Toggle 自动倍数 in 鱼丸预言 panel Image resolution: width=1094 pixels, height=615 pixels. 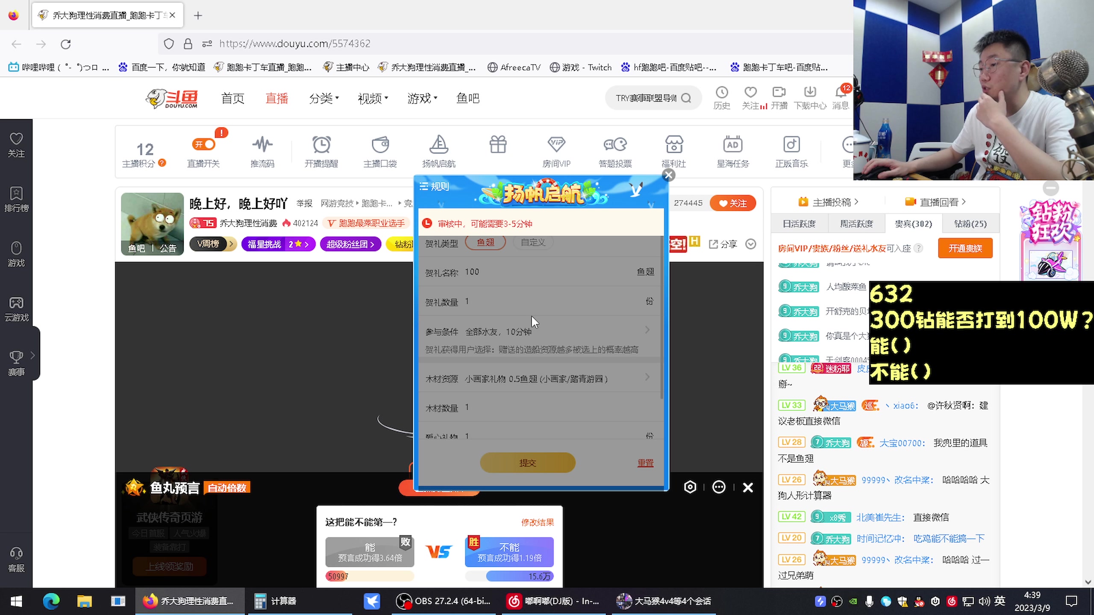[x=226, y=487]
